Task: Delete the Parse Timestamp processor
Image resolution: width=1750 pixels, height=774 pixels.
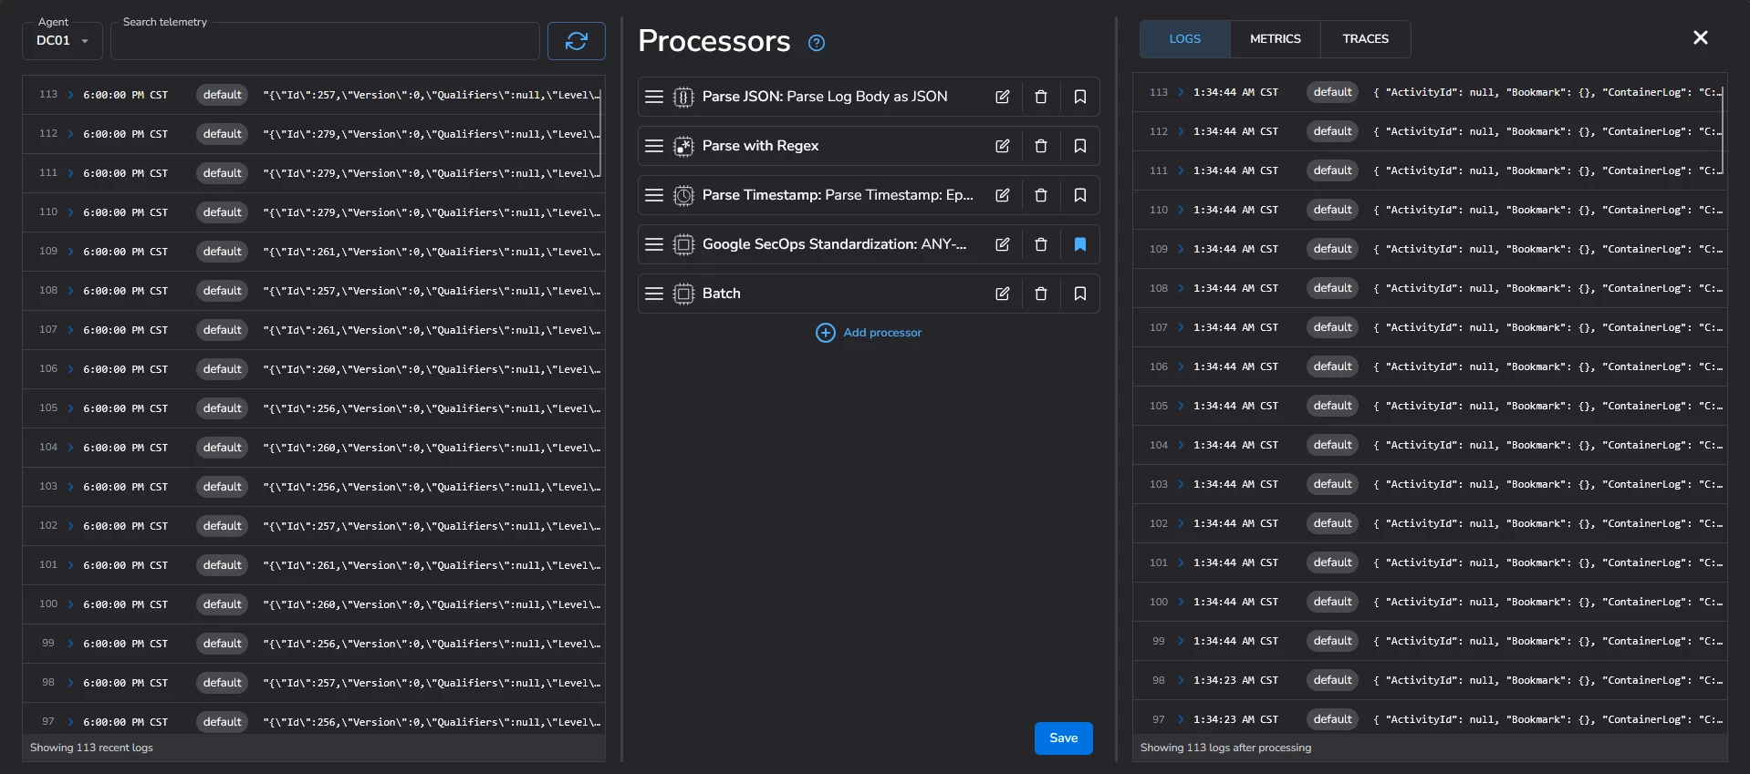Action: (1041, 195)
